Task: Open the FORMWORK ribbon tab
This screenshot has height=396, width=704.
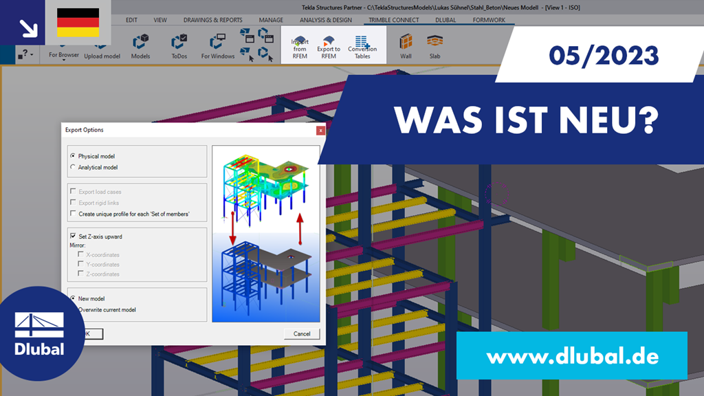Action: pos(490,20)
